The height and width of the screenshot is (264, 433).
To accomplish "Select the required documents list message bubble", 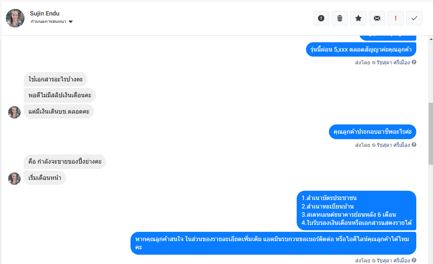I will [356, 210].
